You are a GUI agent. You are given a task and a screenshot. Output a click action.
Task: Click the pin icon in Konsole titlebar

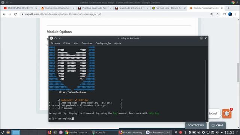(205, 38)
